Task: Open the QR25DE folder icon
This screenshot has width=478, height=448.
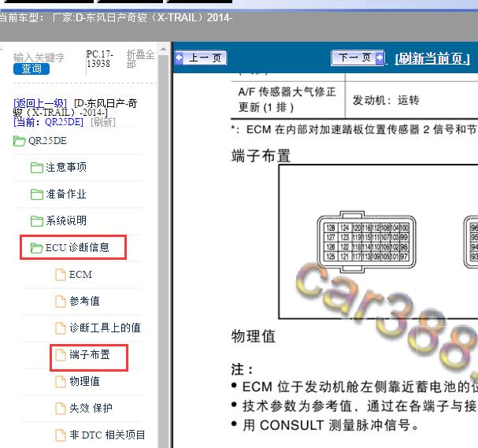Action: 19,141
